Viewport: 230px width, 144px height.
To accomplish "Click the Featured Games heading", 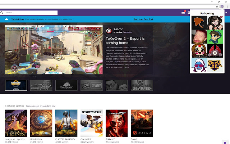I will coord(14,106).
